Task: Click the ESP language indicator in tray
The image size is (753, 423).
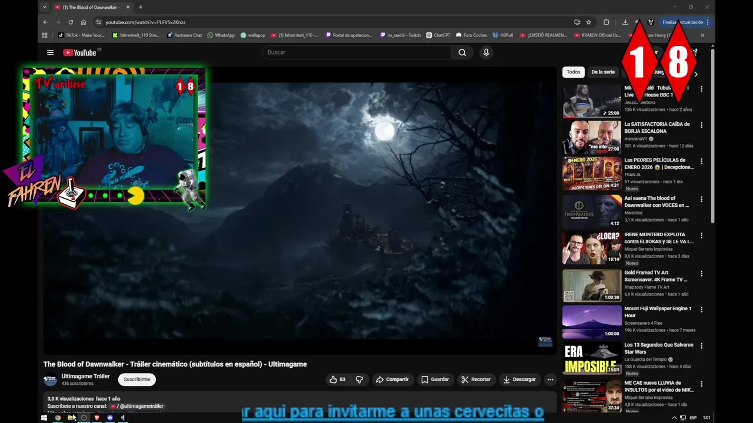Action: pyautogui.click(x=693, y=418)
